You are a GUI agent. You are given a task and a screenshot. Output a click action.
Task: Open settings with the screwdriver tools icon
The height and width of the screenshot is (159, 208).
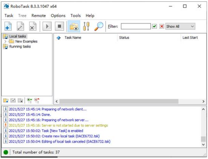tap(86, 26)
